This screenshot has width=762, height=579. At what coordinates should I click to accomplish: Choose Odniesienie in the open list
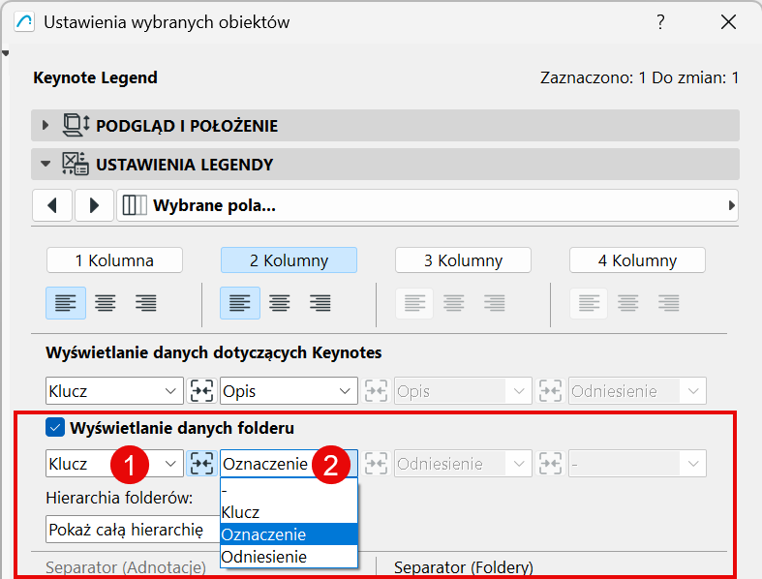(x=290, y=557)
